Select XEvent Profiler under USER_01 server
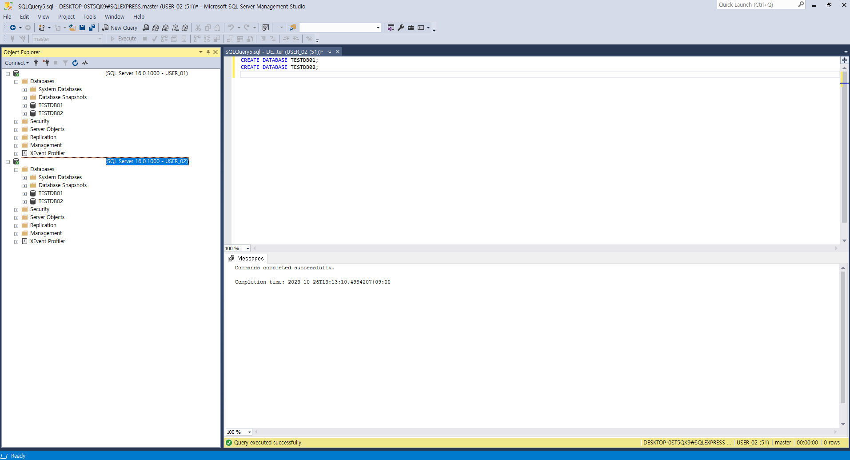The height and width of the screenshot is (460, 850). (x=48, y=153)
